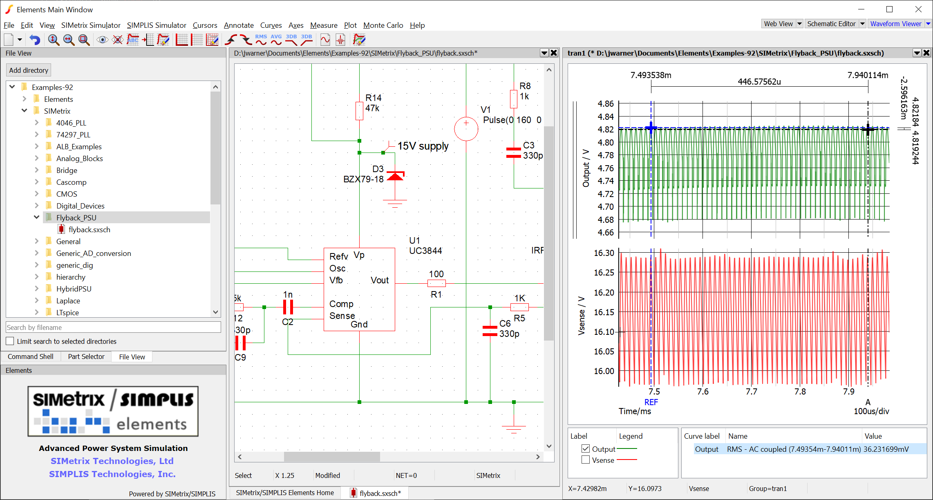Toggle the Output curve checkbox
This screenshot has width=933, height=500.
(x=586, y=449)
